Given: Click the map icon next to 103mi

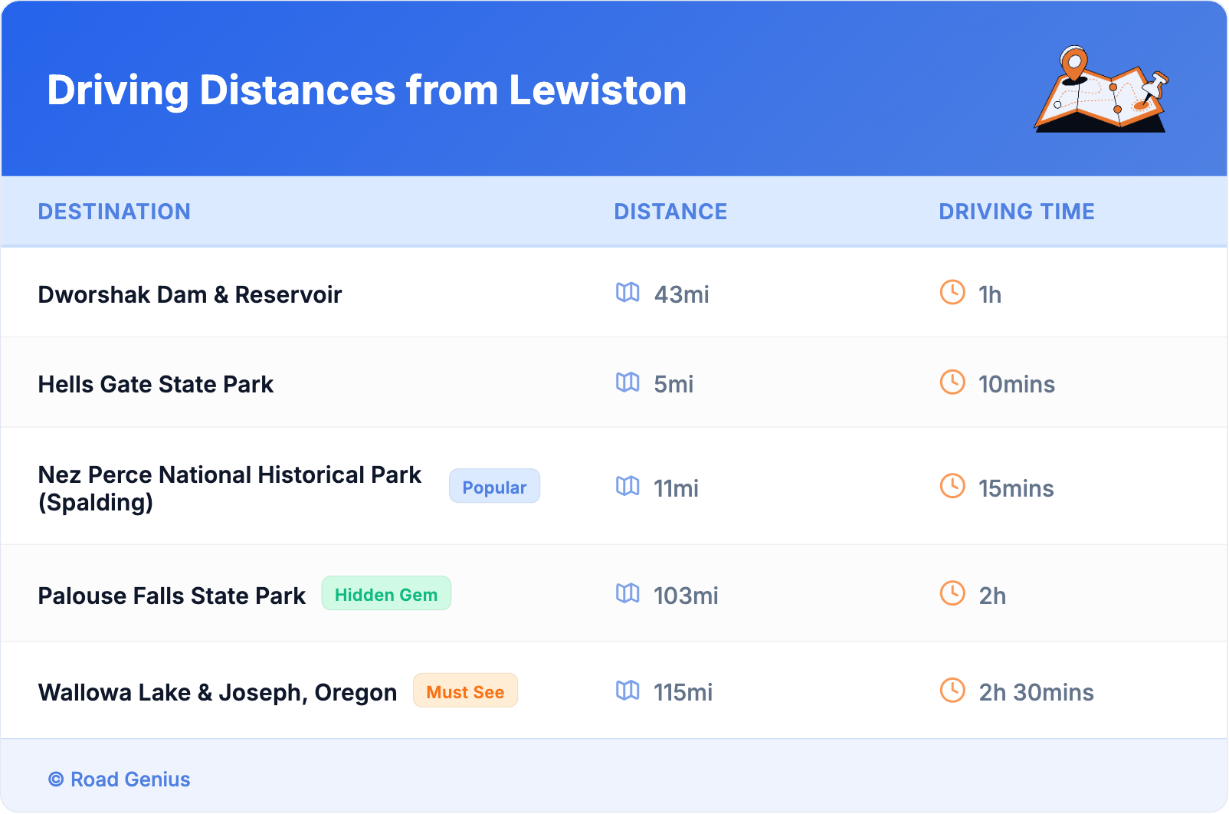Looking at the screenshot, I should 628,593.
